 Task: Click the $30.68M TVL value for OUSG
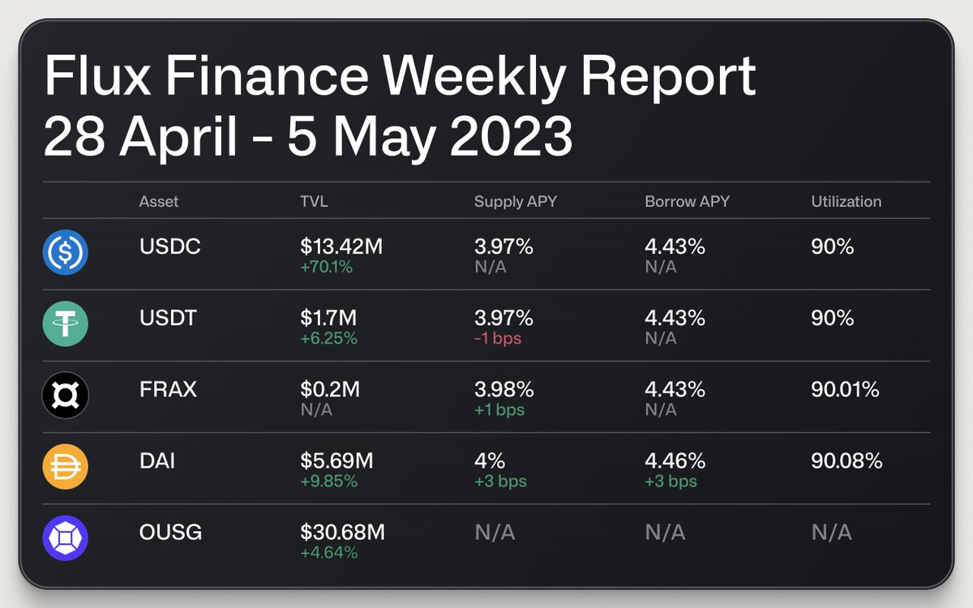pyautogui.click(x=344, y=532)
